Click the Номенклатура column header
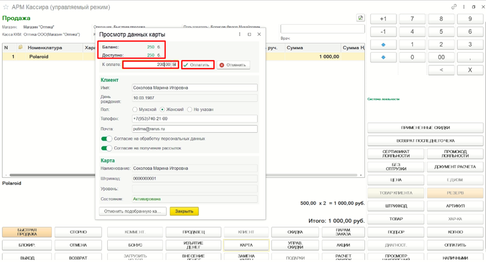 click(x=54, y=48)
